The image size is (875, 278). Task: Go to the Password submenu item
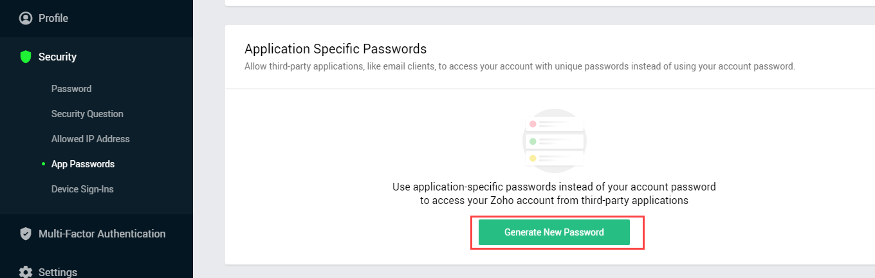tap(71, 89)
